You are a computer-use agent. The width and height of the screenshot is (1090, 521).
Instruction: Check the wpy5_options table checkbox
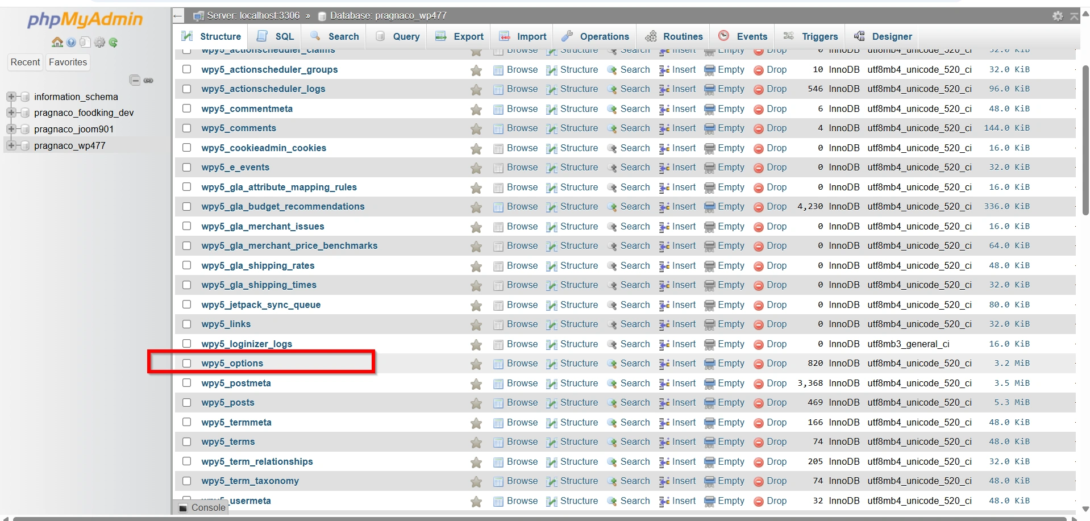coord(186,363)
